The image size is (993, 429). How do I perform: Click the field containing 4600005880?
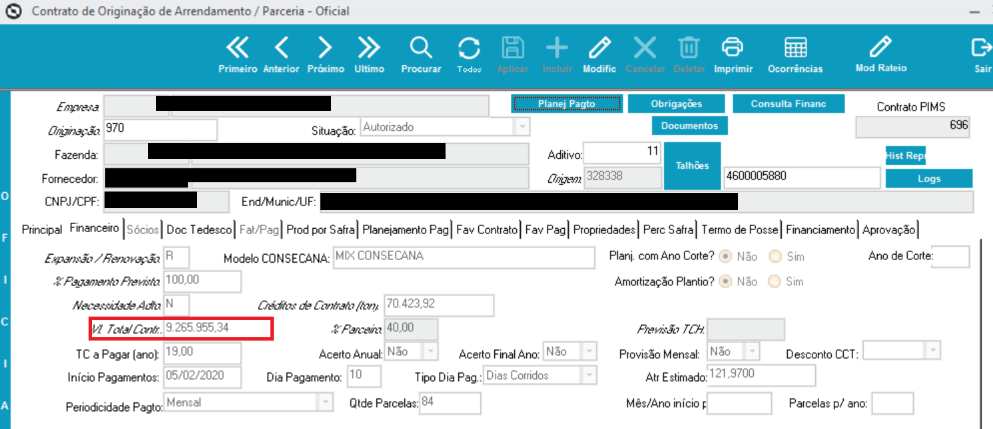(x=802, y=178)
